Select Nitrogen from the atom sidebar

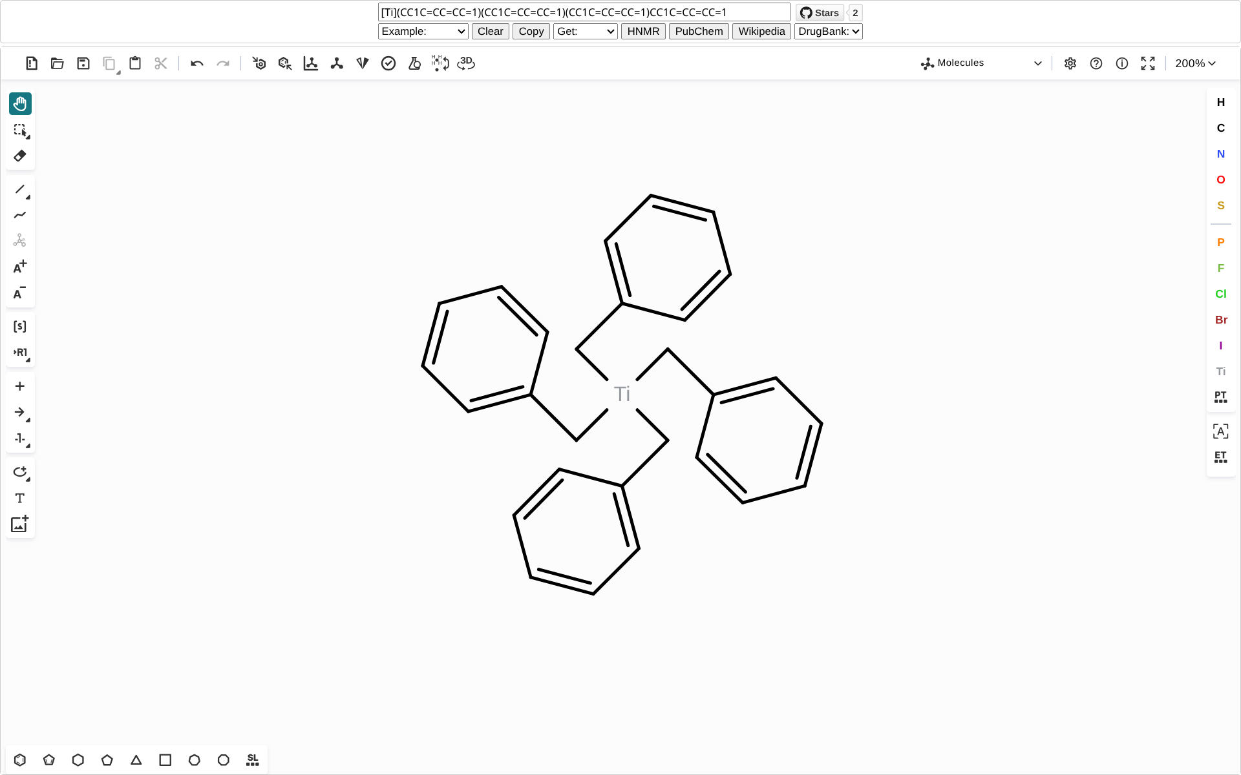1220,154
